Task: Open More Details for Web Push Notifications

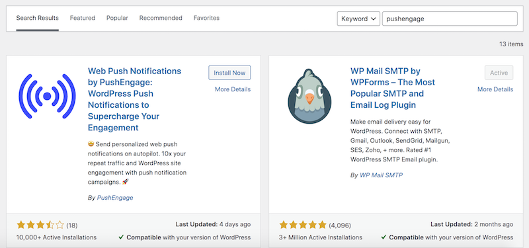Action: [x=233, y=89]
